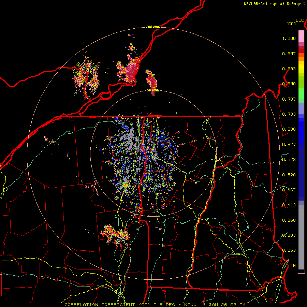Click the 0.680 color scale label

pyautogui.click(x=289, y=129)
